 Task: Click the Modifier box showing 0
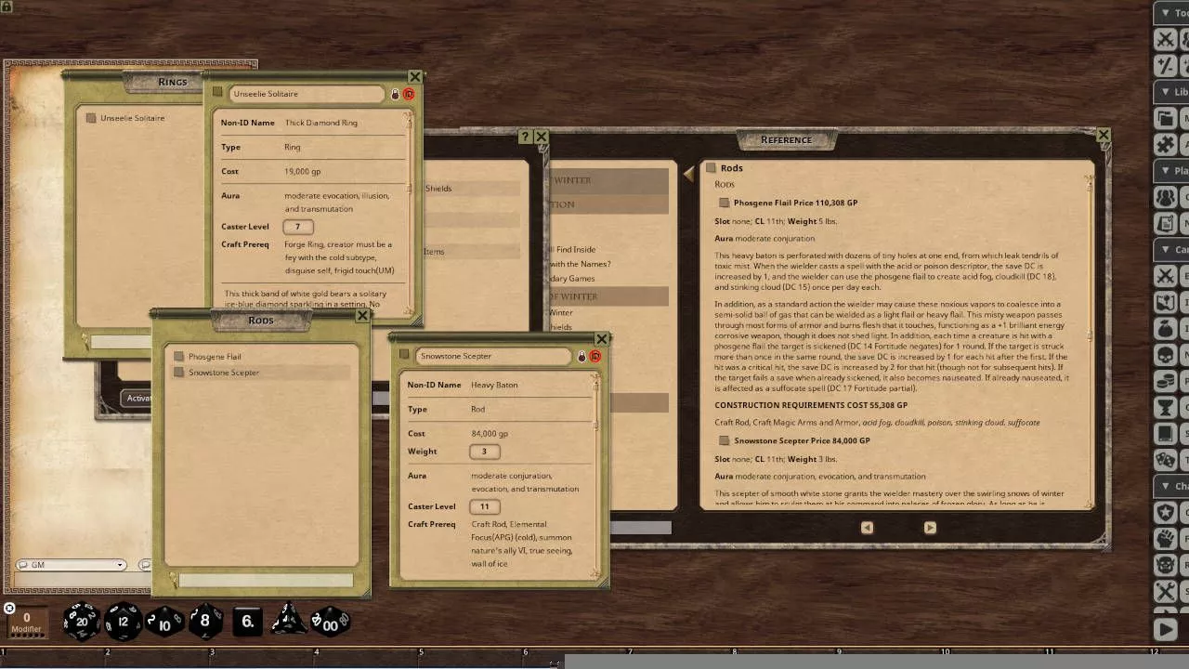tap(26, 622)
